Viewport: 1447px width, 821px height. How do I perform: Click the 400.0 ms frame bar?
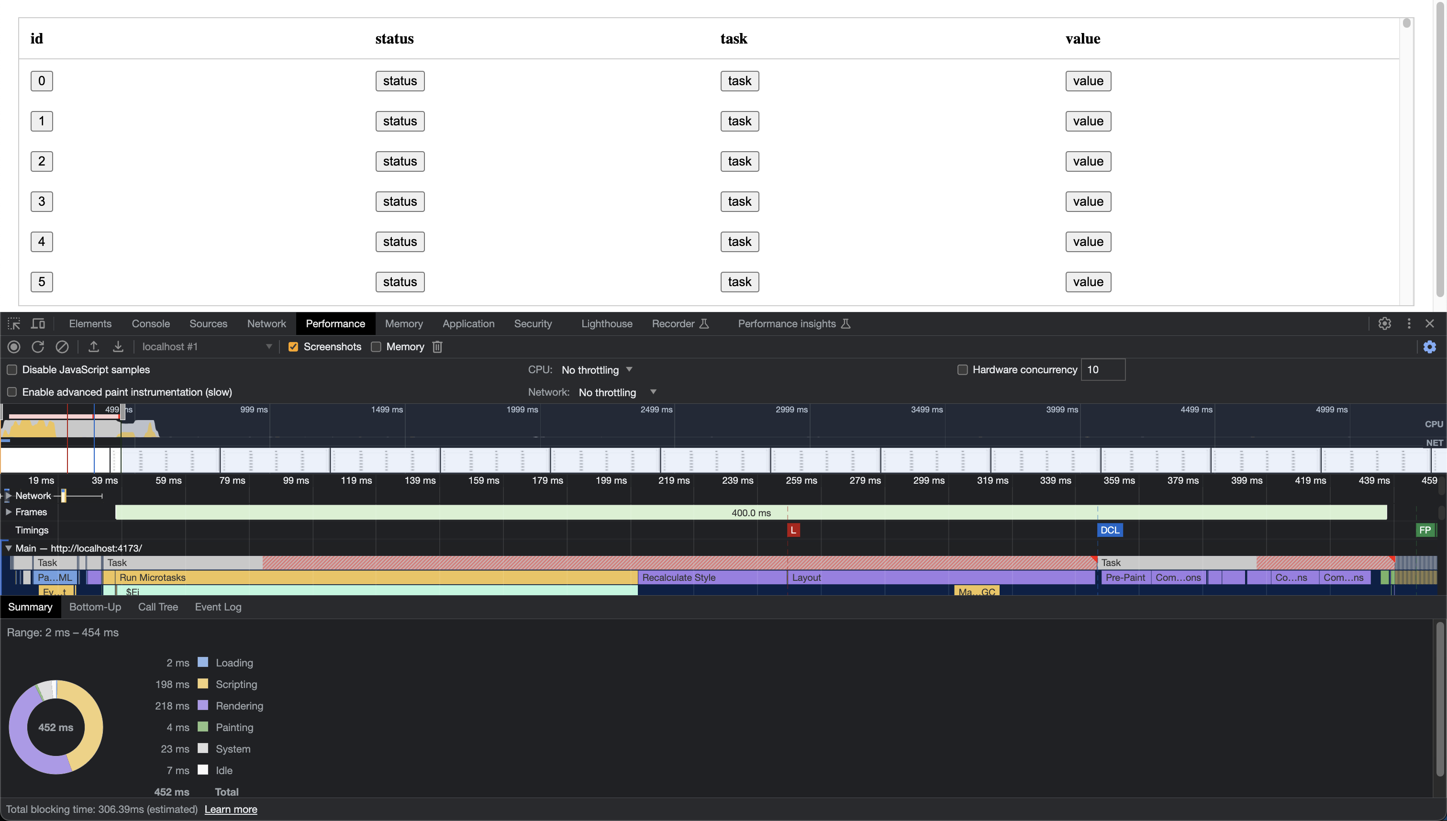coord(751,512)
